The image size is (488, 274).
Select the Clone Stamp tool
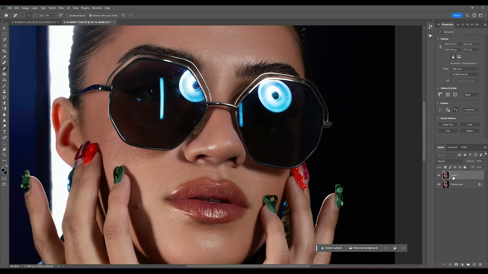coord(5,91)
